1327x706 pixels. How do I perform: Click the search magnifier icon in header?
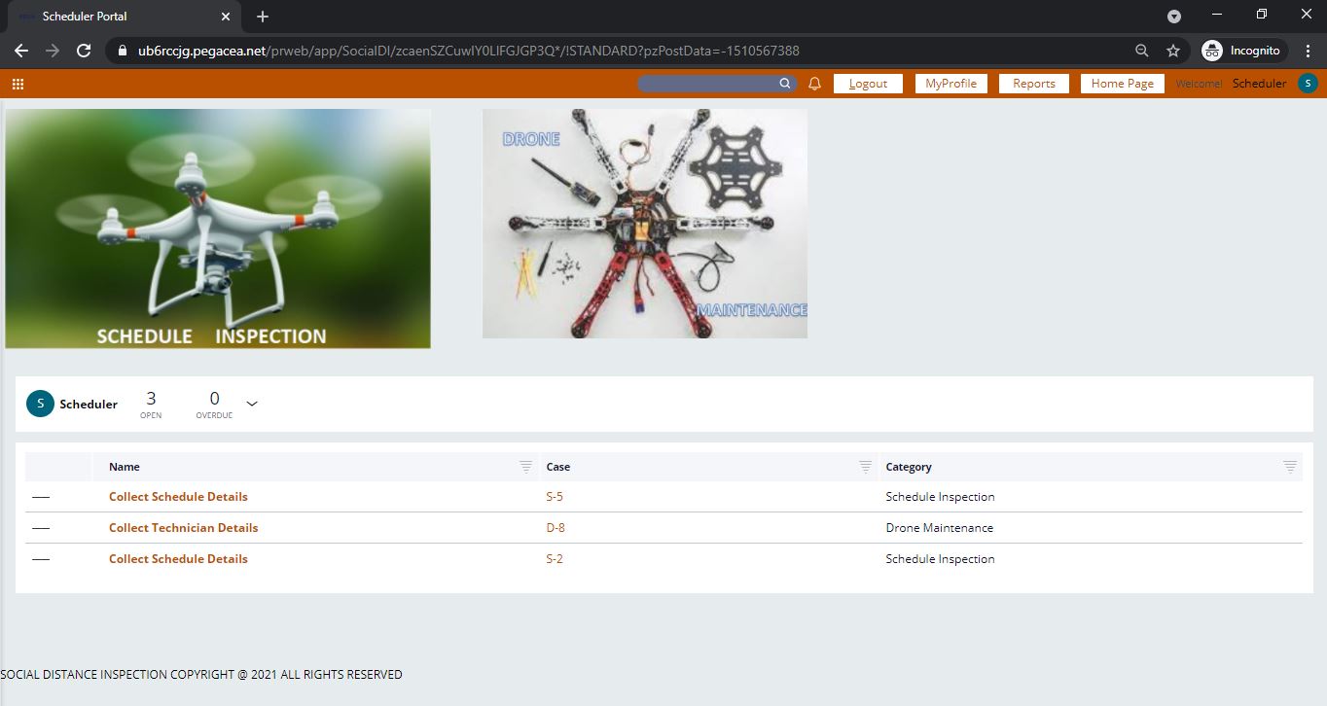[x=785, y=84]
